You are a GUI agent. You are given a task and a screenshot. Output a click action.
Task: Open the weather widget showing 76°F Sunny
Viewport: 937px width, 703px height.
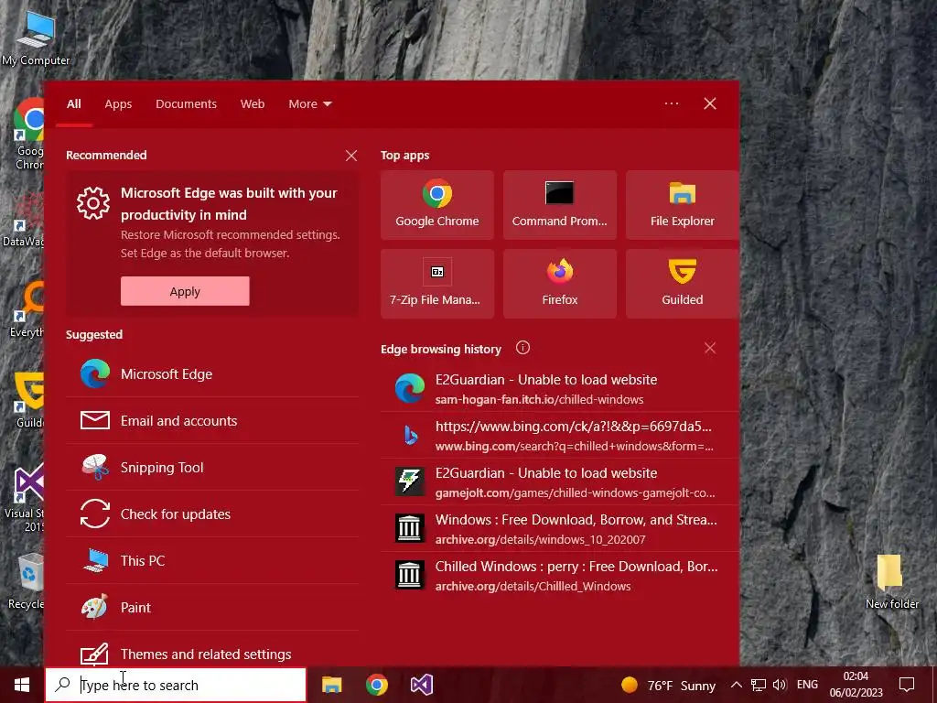668,685
